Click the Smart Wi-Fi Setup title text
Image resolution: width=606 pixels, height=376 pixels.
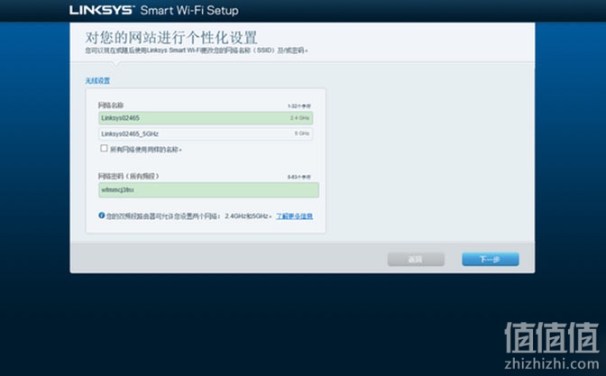189,11
